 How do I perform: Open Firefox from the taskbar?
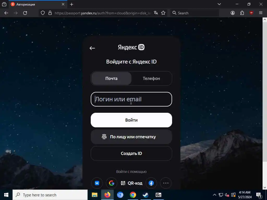107,195
